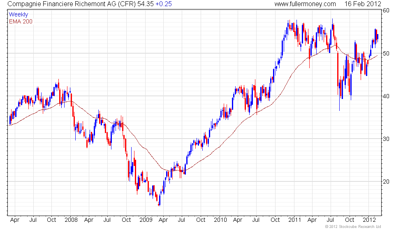
Task: Click the Apr label between 2009 and 2010
Action: pos(163,220)
